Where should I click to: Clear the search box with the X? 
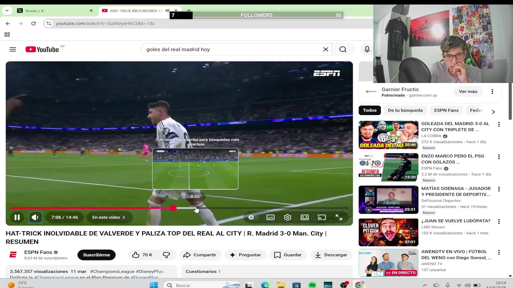tap(326, 49)
